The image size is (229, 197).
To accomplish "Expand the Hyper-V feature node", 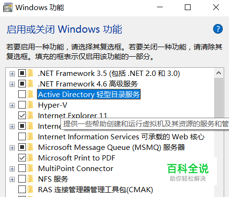I will click(12, 105).
